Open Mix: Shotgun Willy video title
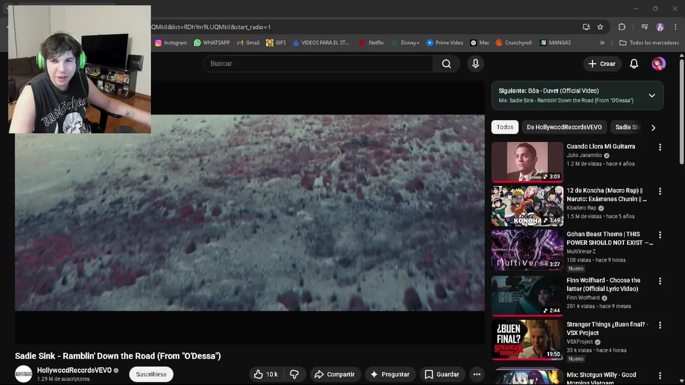685x385 pixels. click(601, 378)
